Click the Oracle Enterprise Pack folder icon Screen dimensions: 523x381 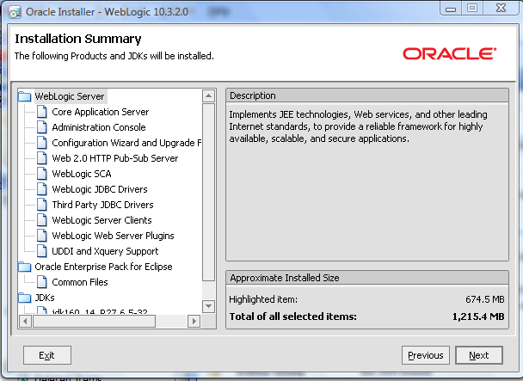[x=24, y=267]
